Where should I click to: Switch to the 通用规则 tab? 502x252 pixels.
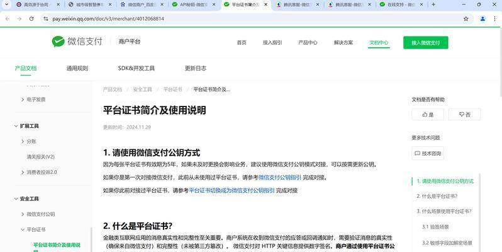click(77, 68)
